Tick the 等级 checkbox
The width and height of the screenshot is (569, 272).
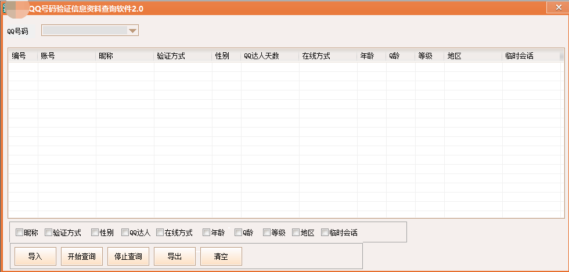click(x=267, y=233)
